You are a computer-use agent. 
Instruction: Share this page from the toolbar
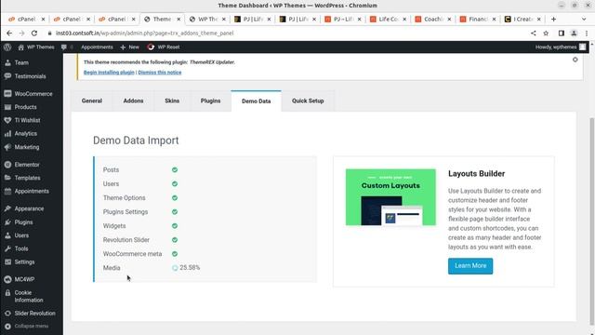[x=533, y=33]
